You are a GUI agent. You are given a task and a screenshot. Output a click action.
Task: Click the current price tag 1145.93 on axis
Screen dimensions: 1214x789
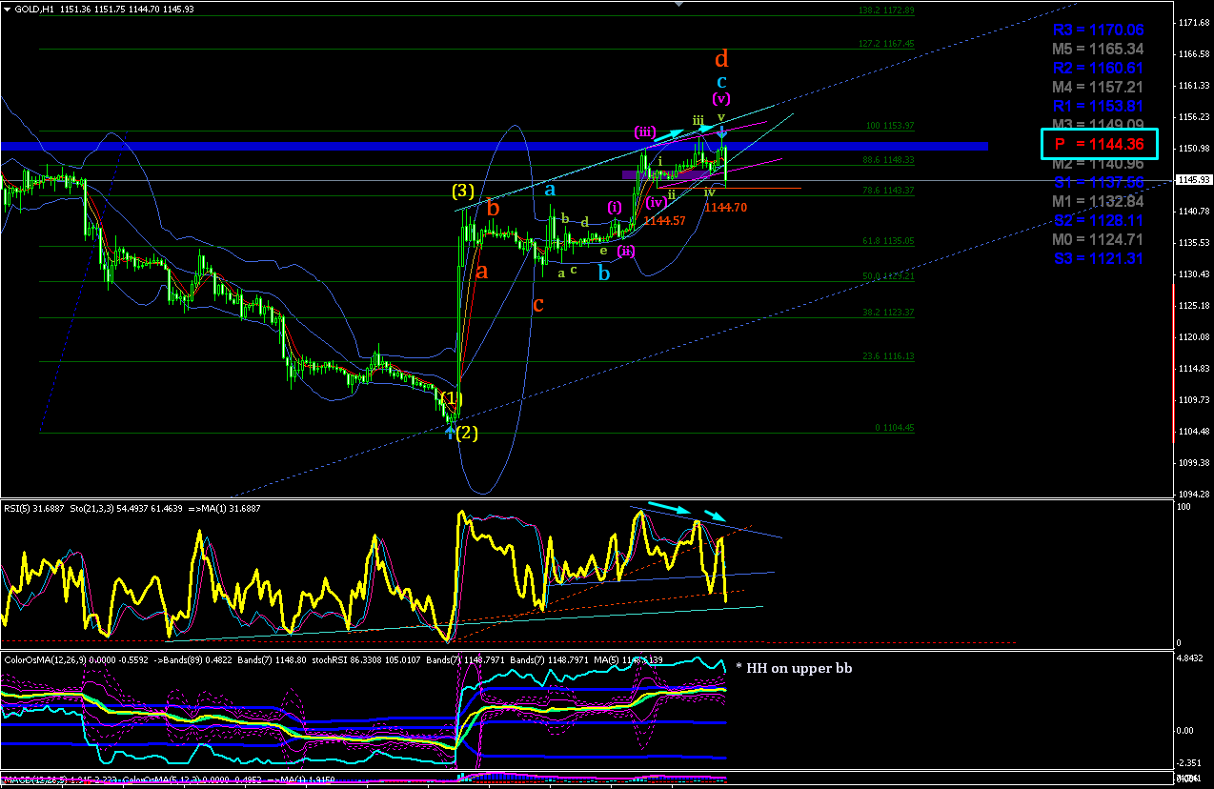click(1194, 180)
